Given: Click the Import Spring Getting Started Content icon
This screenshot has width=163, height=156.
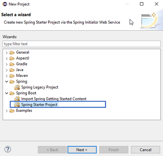Looking at the screenshot, I should click(x=17, y=99).
